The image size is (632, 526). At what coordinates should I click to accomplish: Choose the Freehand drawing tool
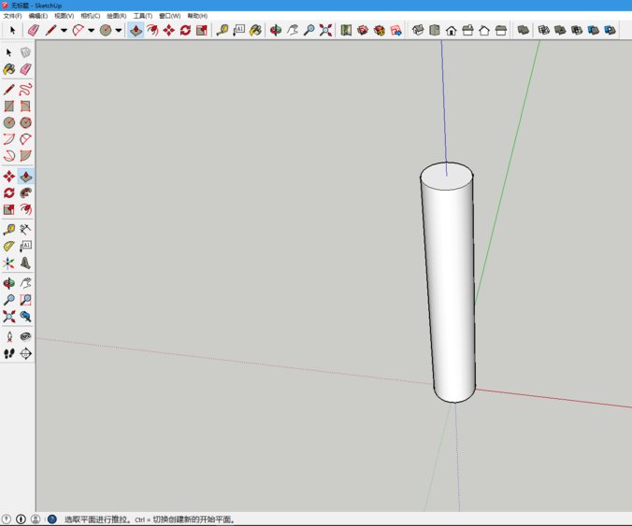coord(25,90)
